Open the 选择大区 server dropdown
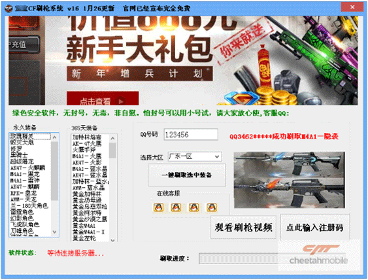368x280 pixels. click(195, 156)
